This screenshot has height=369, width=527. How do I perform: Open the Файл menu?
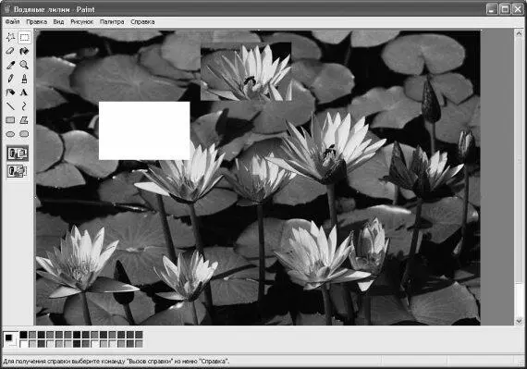click(12, 22)
